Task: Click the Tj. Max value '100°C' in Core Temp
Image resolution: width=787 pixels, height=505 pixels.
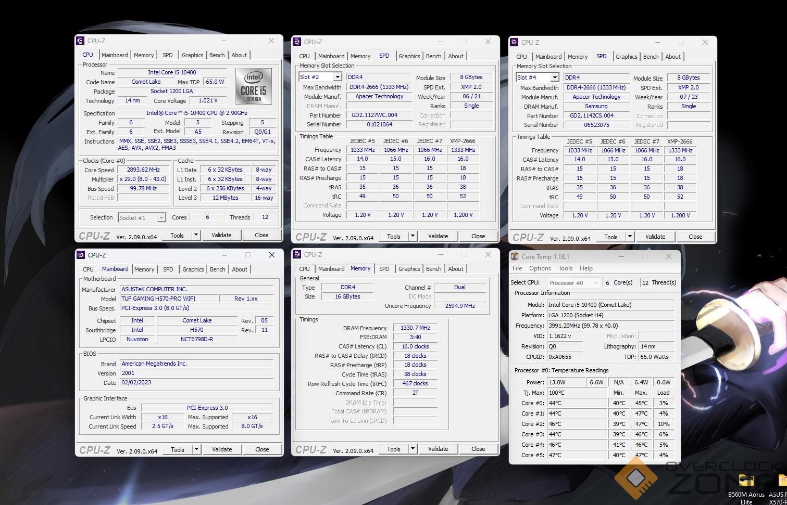Action: 577,393
